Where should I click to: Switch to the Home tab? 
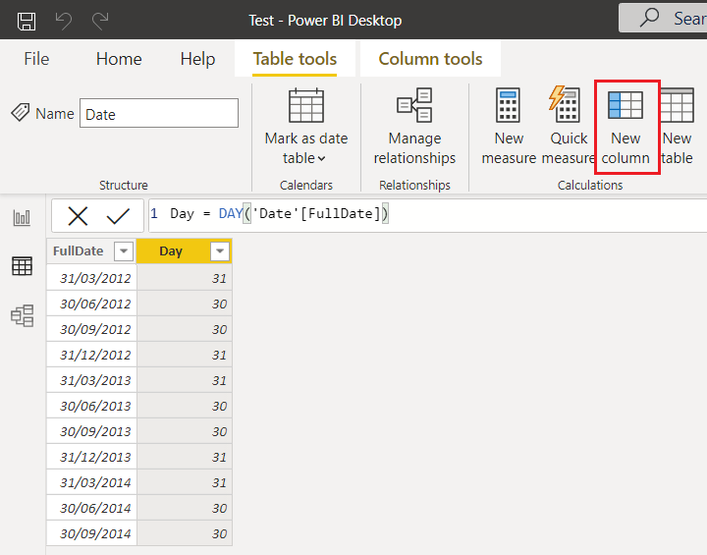coord(119,59)
